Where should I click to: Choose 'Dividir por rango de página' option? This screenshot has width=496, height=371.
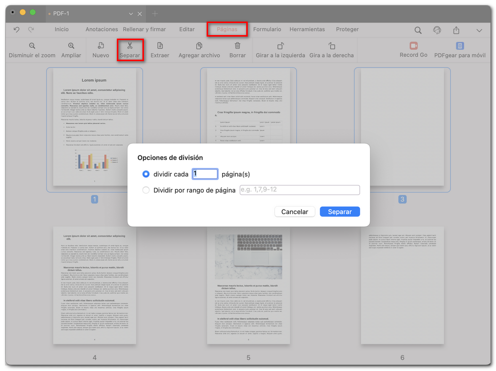click(145, 190)
